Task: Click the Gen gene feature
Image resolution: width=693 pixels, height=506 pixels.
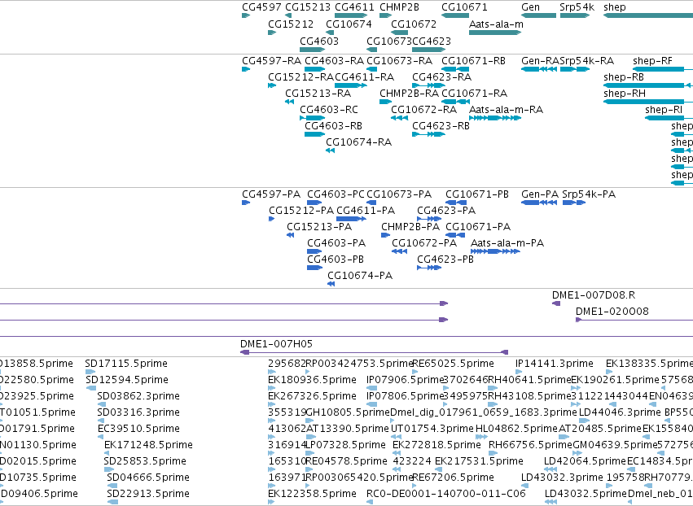Action: tap(539, 16)
